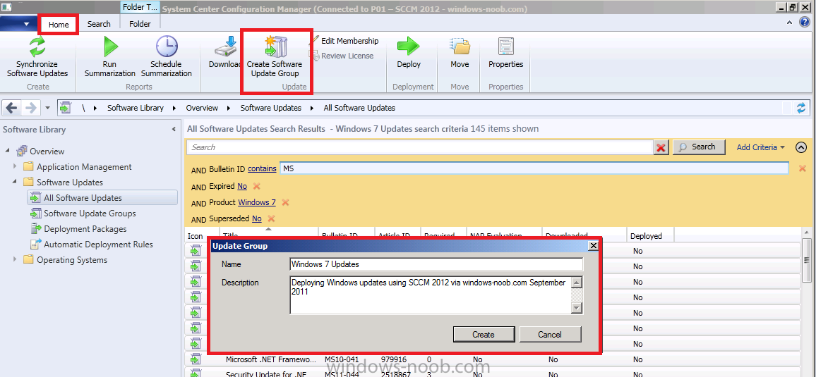Click the Deploy green arrow icon
This screenshot has height=377, width=816.
click(x=409, y=47)
